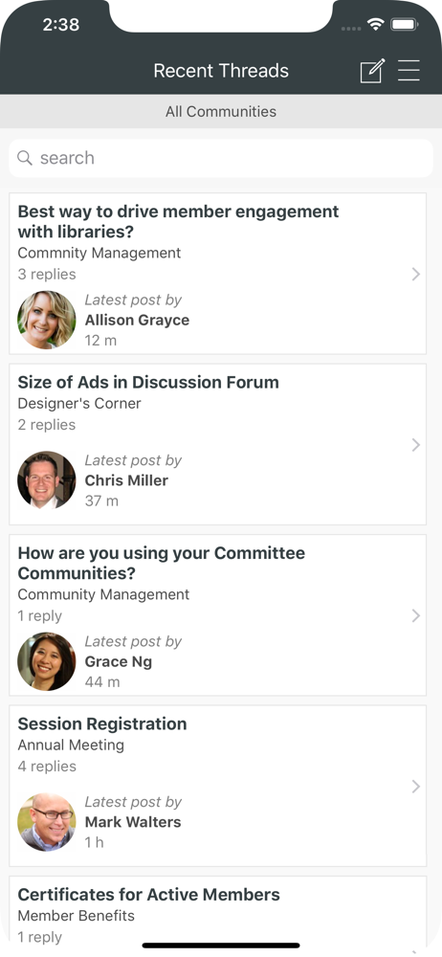Open the Session Registration thread title
This screenshot has height=957, width=442.
pos(102,723)
